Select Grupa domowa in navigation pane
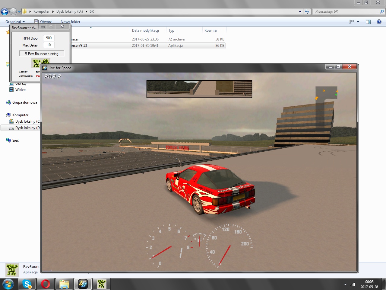The height and width of the screenshot is (290, 386). pos(24,102)
